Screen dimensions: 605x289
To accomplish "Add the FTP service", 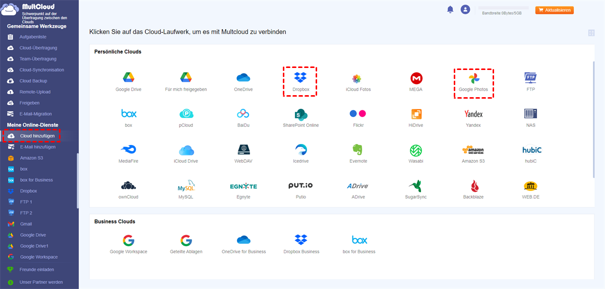I will [x=530, y=78].
